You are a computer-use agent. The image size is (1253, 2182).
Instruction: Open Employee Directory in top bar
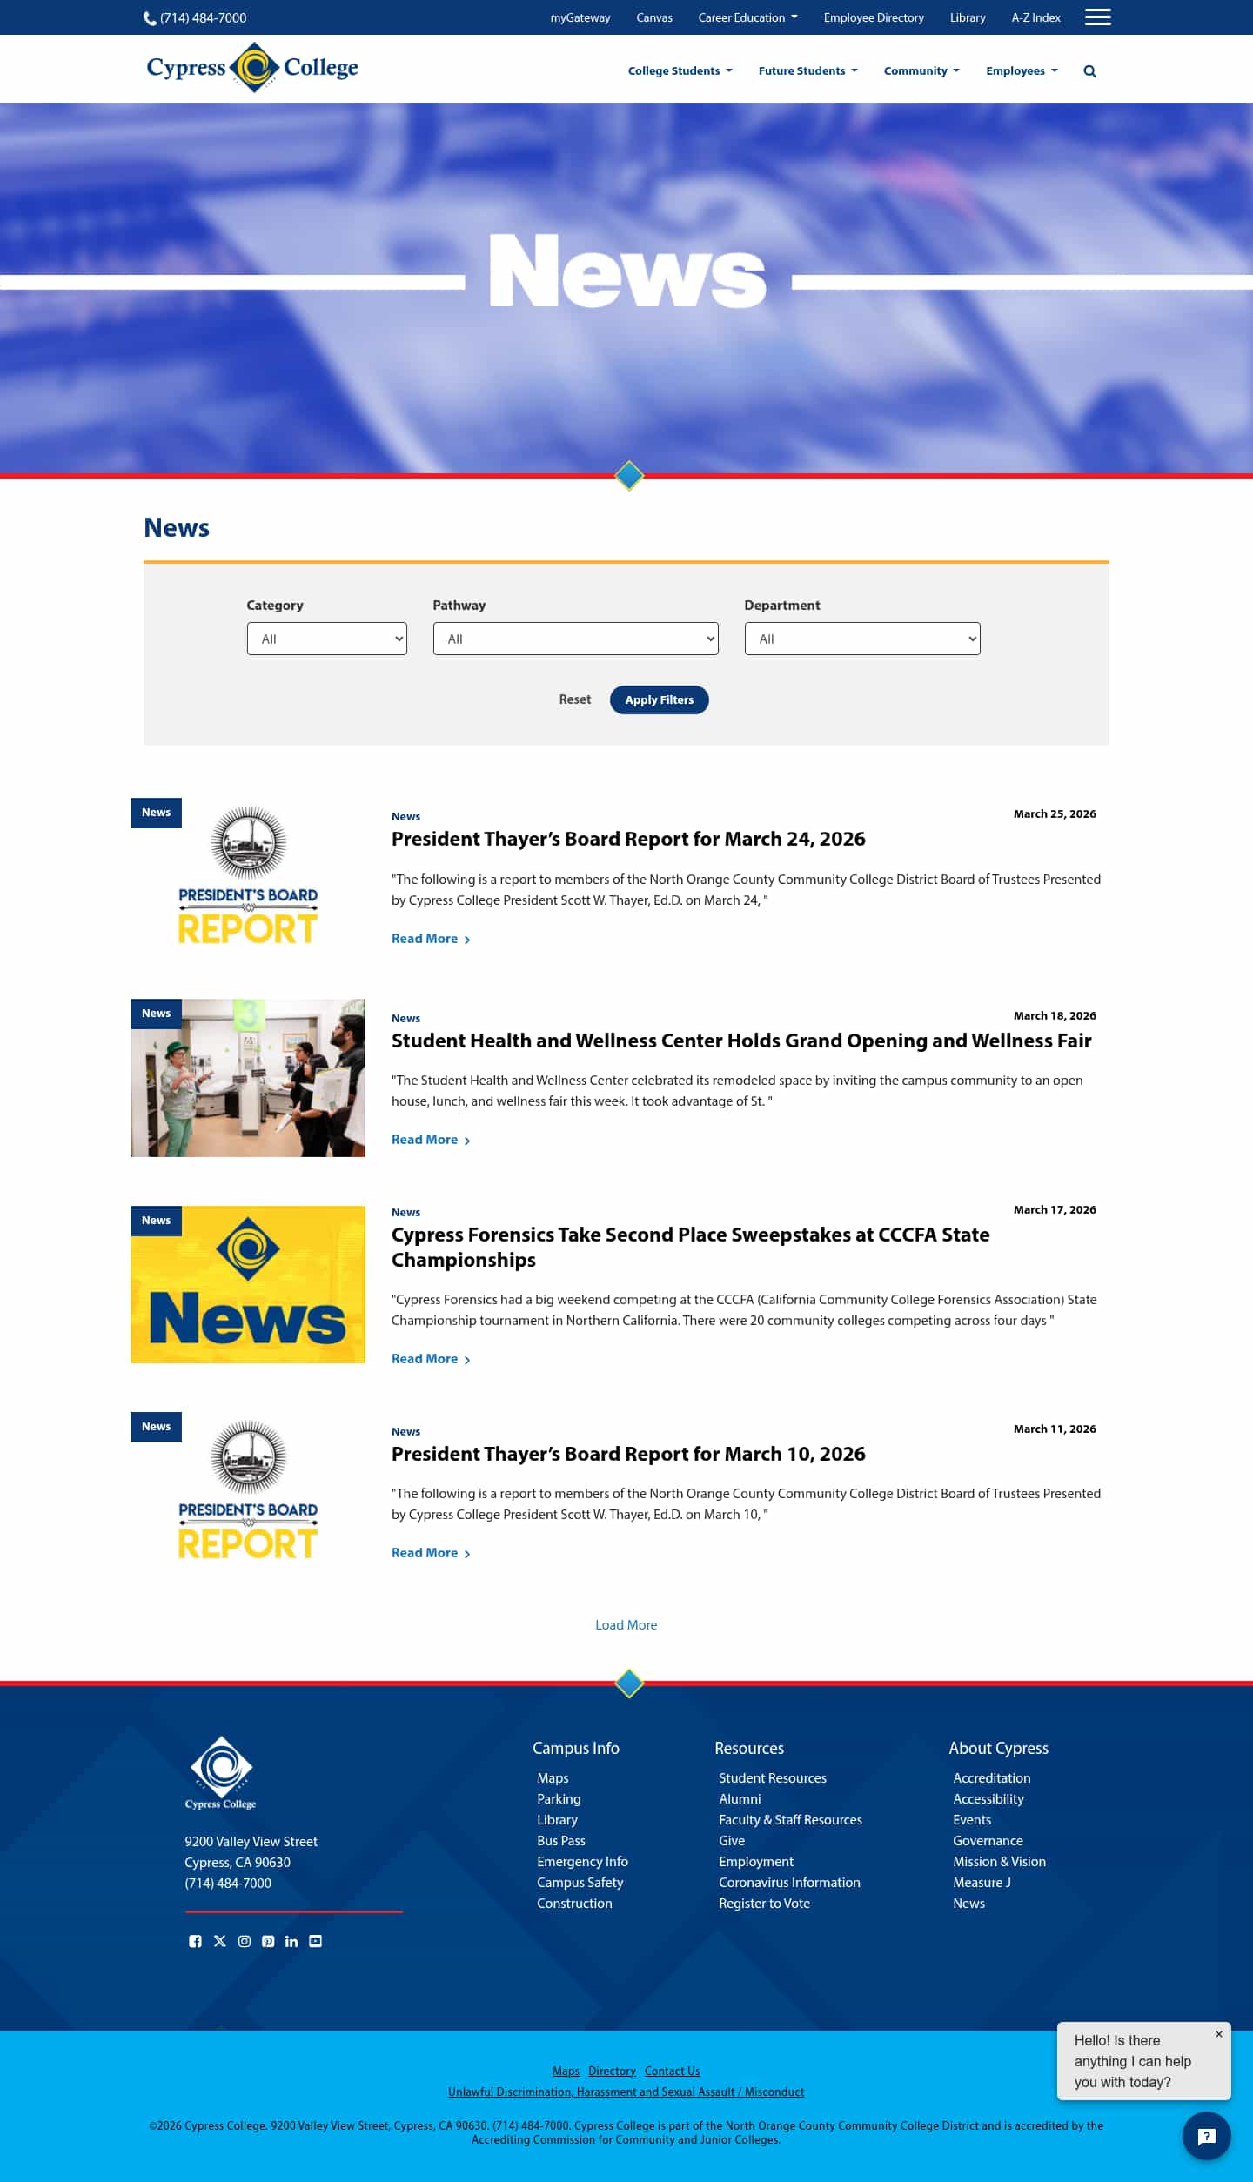(874, 17)
